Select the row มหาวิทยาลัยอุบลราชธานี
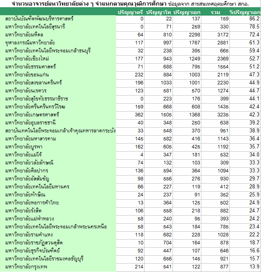 click(x=130, y=123)
